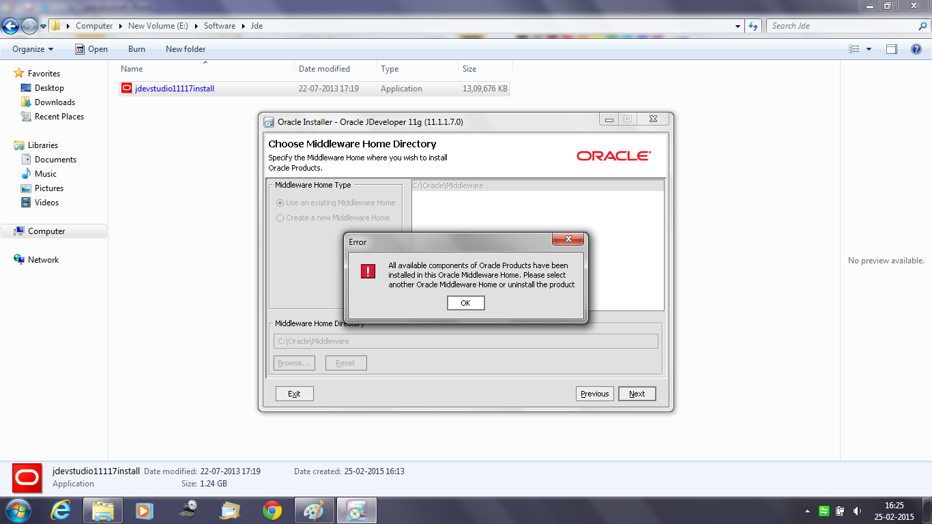Open Downloads in the navigation pane
The height and width of the screenshot is (524, 932).
(x=55, y=102)
